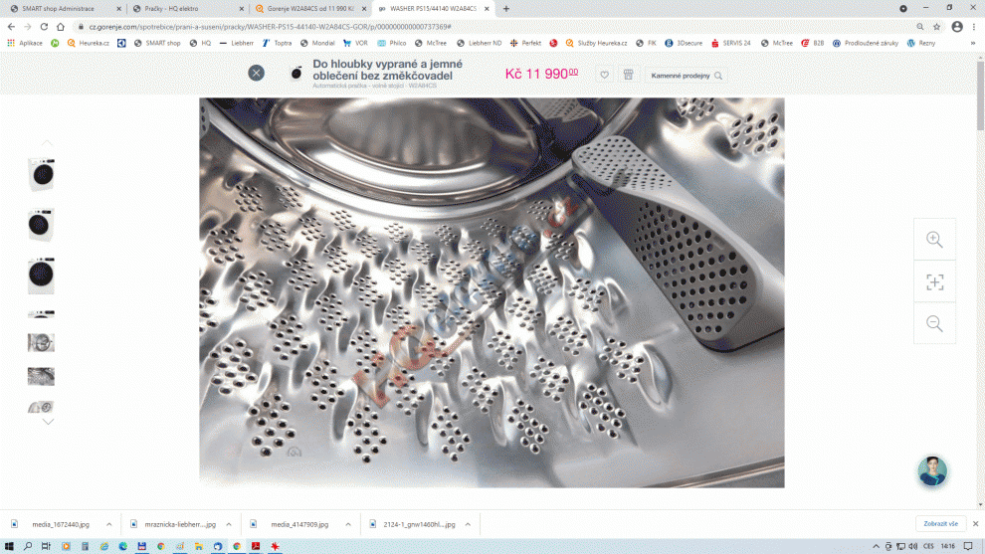Select the first washer front thumbnail
The height and width of the screenshot is (554, 985).
[42, 174]
